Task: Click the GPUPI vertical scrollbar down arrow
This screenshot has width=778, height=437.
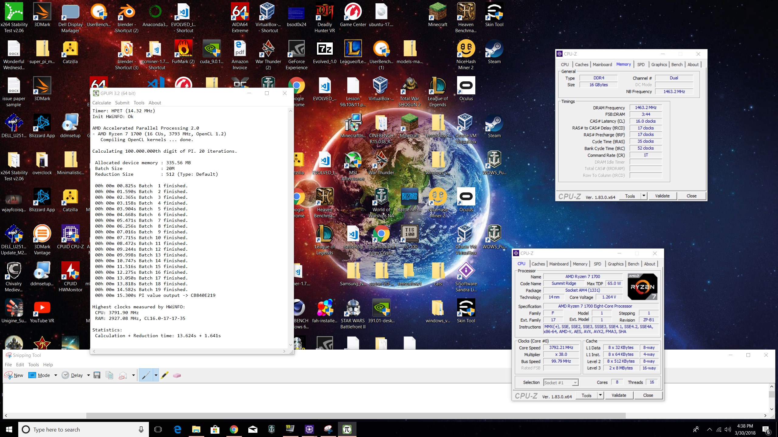Action: (291, 345)
